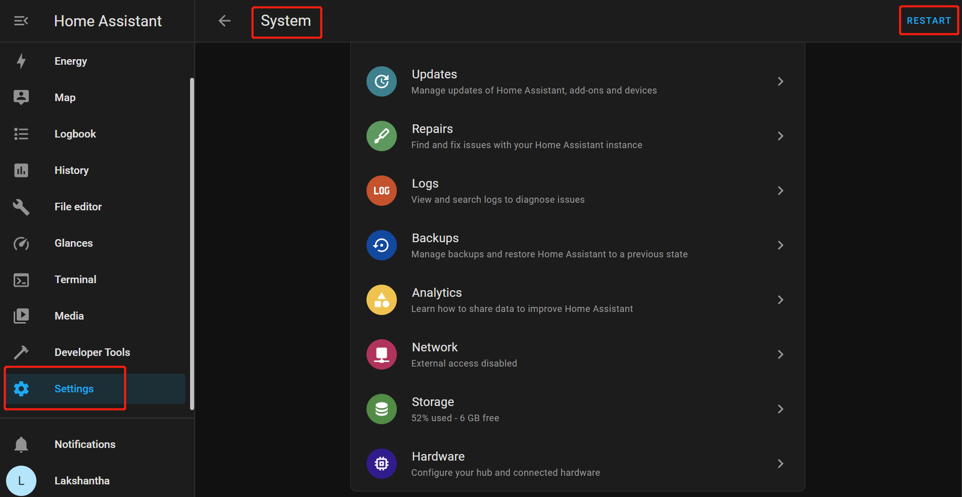Click the Developer Tools hammer icon
962x497 pixels.
[21, 352]
